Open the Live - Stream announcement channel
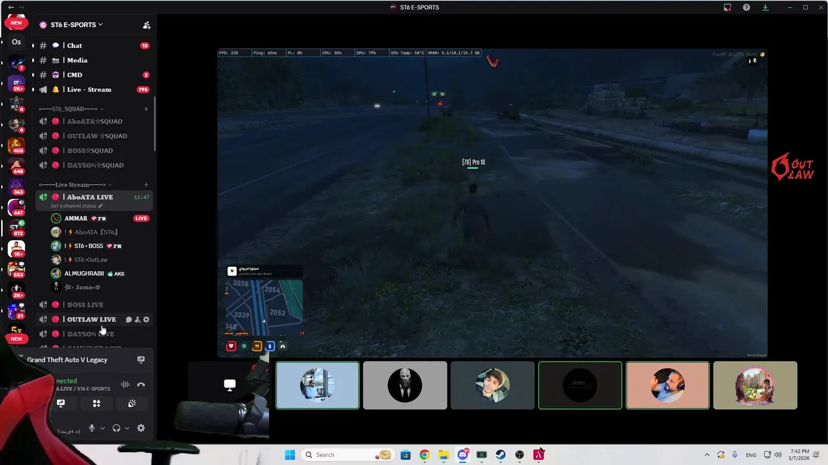 point(93,90)
